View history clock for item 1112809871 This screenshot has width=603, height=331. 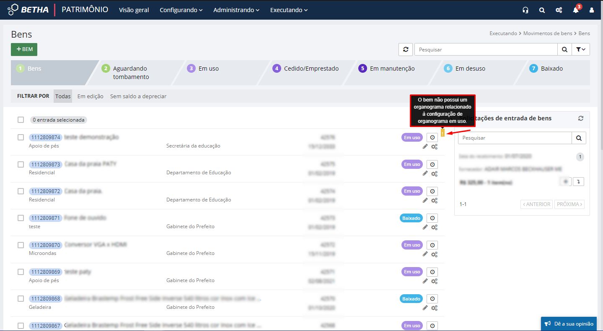[x=432, y=218]
